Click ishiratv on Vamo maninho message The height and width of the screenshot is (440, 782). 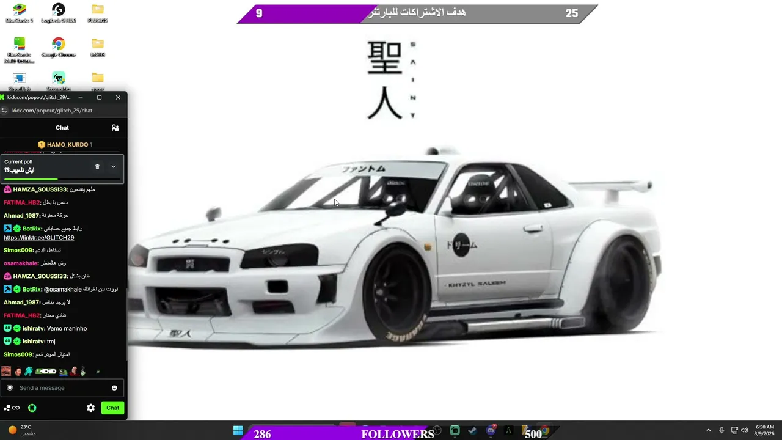[x=34, y=329]
